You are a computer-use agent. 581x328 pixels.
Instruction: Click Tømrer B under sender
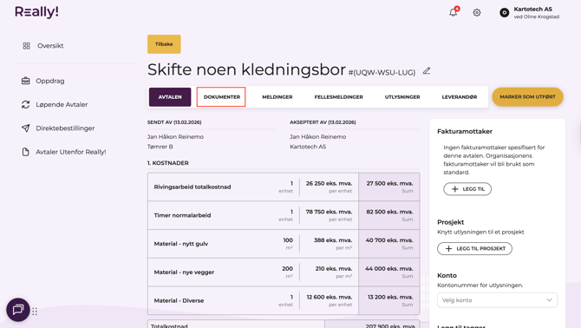click(160, 147)
